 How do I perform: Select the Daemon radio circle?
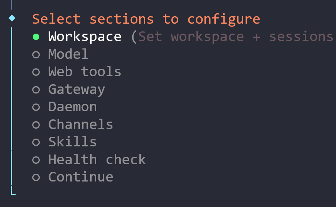pyautogui.click(x=36, y=107)
